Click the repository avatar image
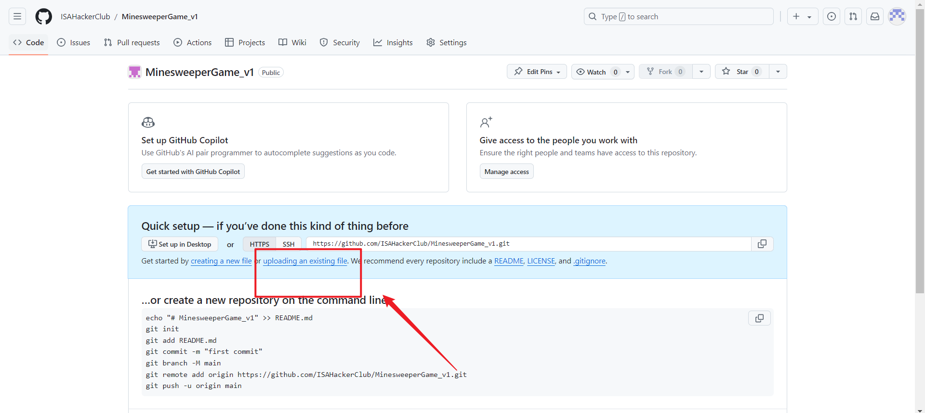Image resolution: width=925 pixels, height=413 pixels. [134, 72]
